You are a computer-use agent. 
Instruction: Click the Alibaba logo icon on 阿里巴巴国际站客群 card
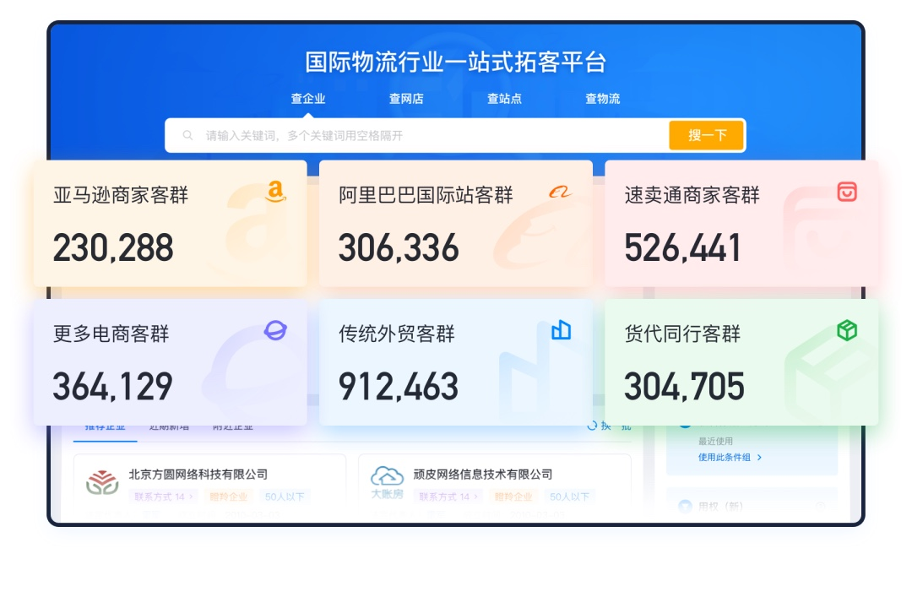560,192
